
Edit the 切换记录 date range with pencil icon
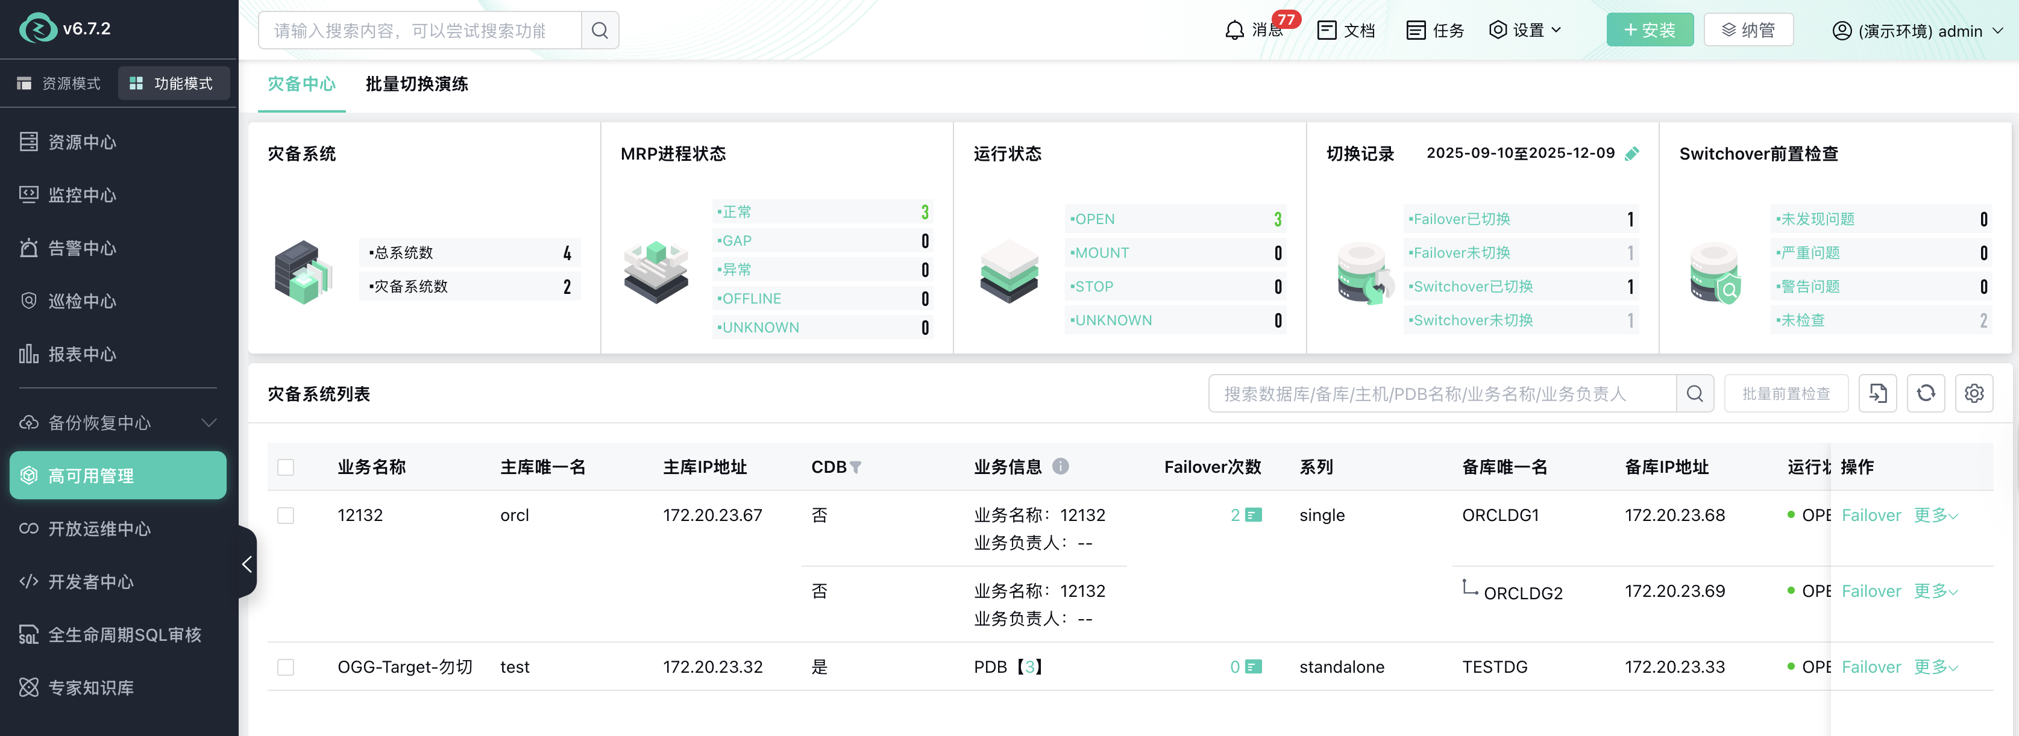(1634, 154)
